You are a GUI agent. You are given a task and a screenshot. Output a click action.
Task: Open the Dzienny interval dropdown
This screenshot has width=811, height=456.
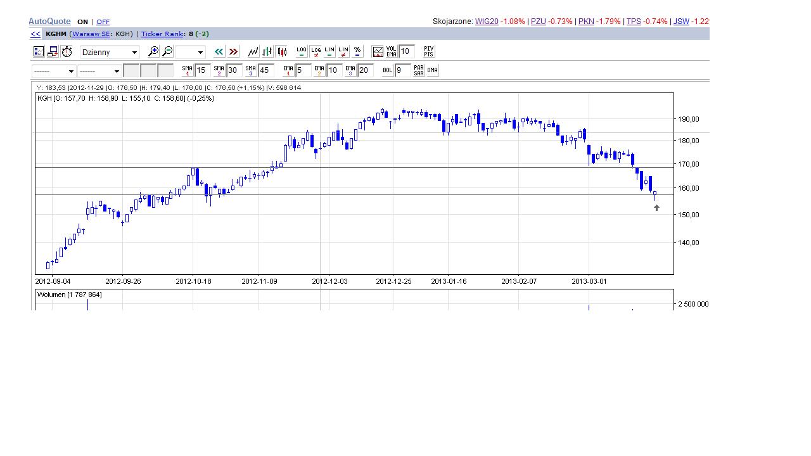[110, 53]
